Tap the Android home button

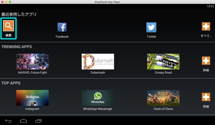pos(23,121)
